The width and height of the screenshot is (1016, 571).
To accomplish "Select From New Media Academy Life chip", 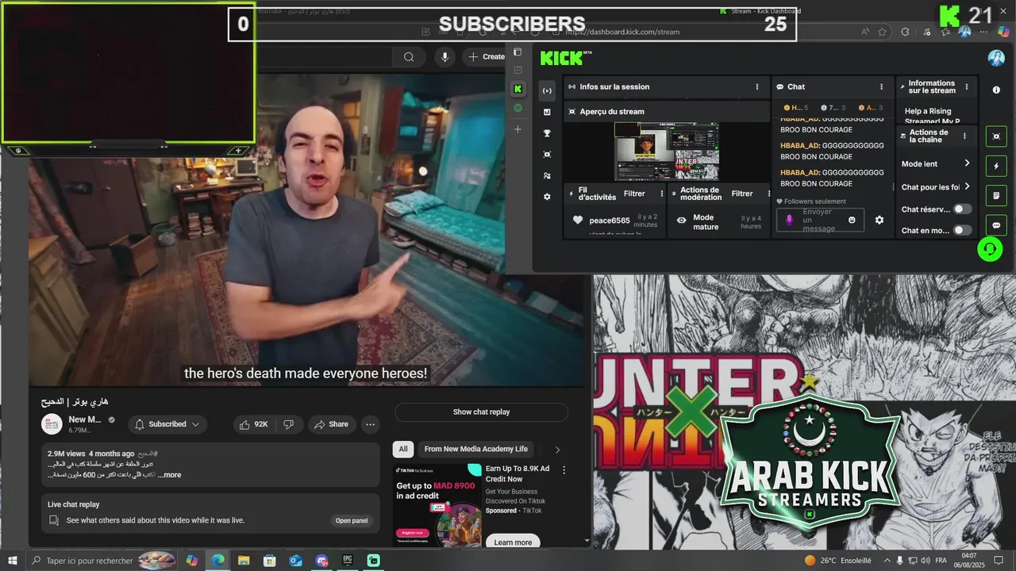I will click(x=476, y=449).
